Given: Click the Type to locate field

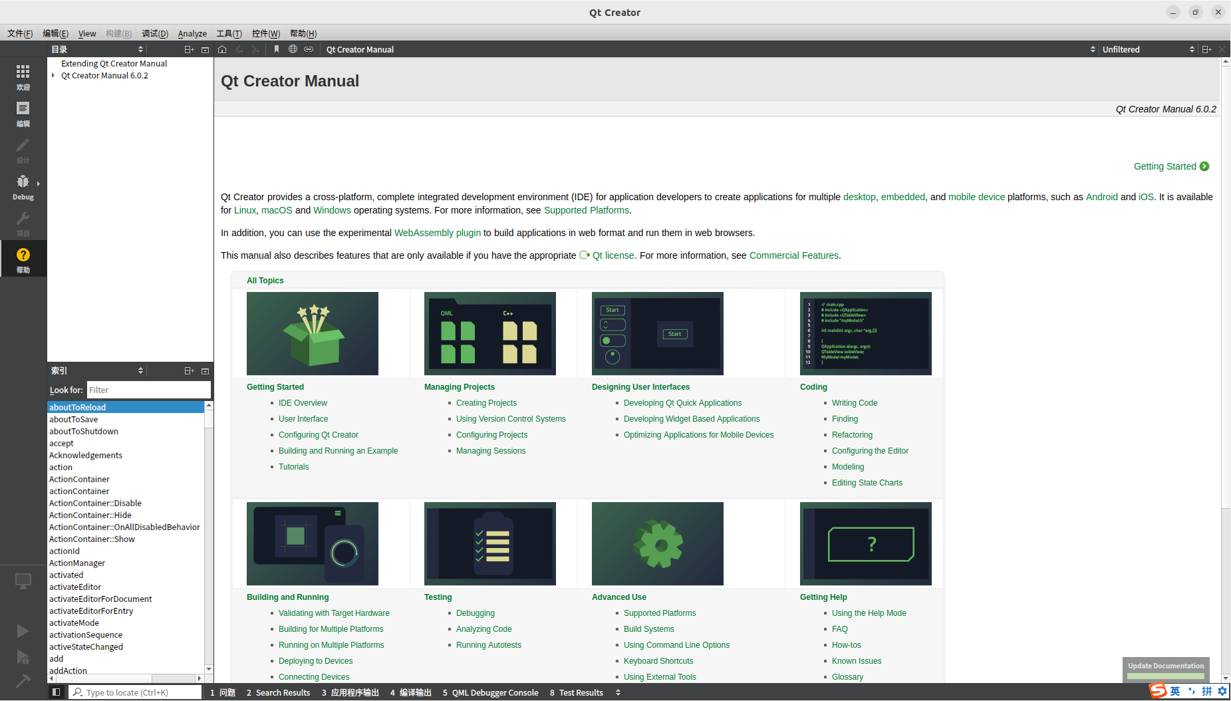Looking at the screenshot, I should [x=135, y=692].
